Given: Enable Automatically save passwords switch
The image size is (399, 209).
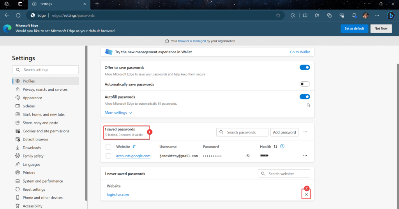Looking at the screenshot, I should pos(305,84).
